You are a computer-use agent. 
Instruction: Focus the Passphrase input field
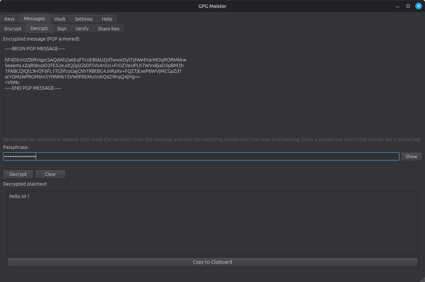(201, 156)
